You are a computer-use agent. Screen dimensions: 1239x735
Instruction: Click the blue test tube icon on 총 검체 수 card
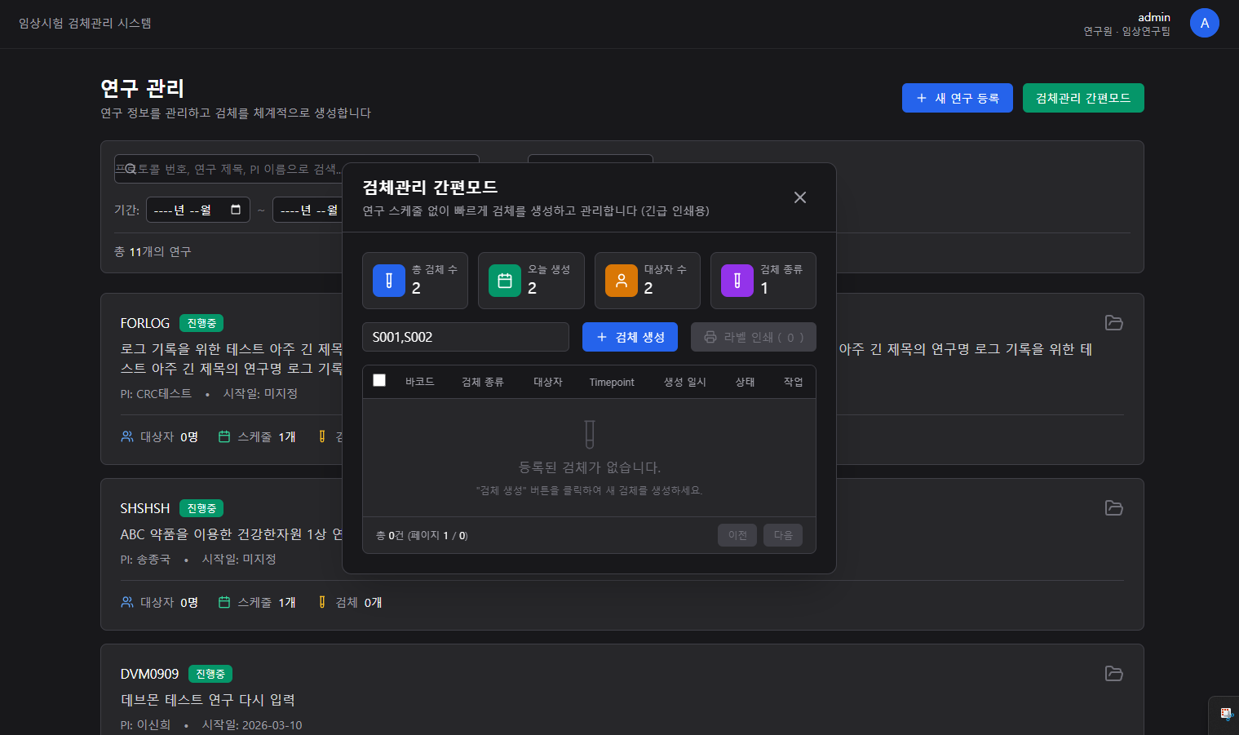(389, 280)
